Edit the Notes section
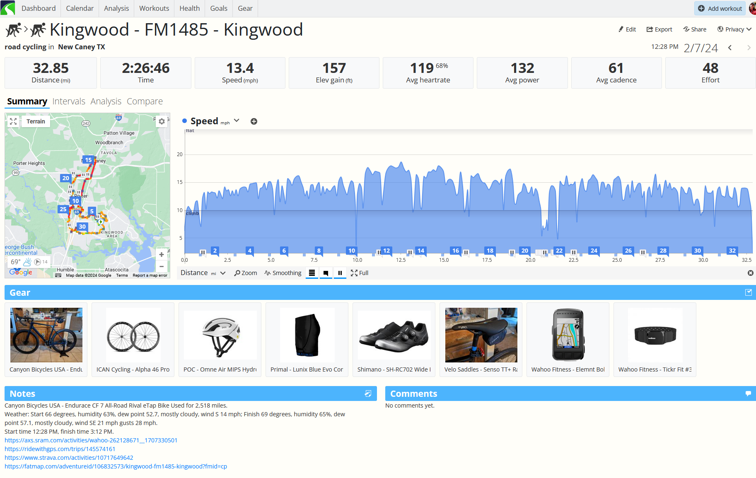 coord(368,394)
